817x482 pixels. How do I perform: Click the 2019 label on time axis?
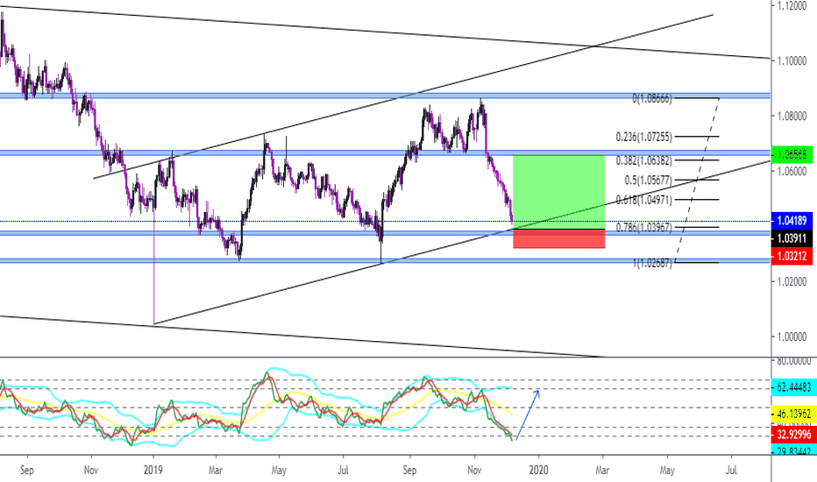tap(154, 470)
